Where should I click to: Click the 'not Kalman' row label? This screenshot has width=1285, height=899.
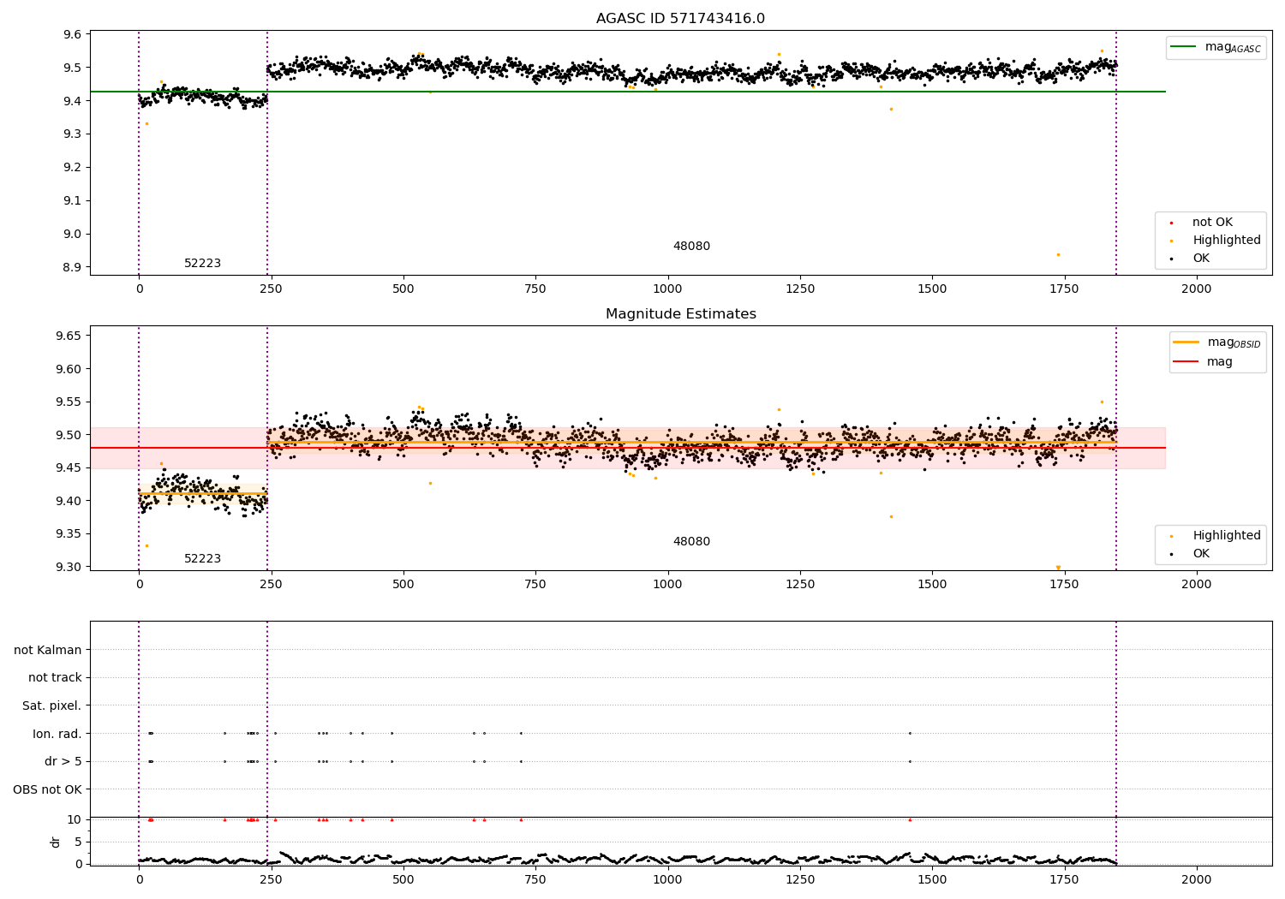[48, 651]
